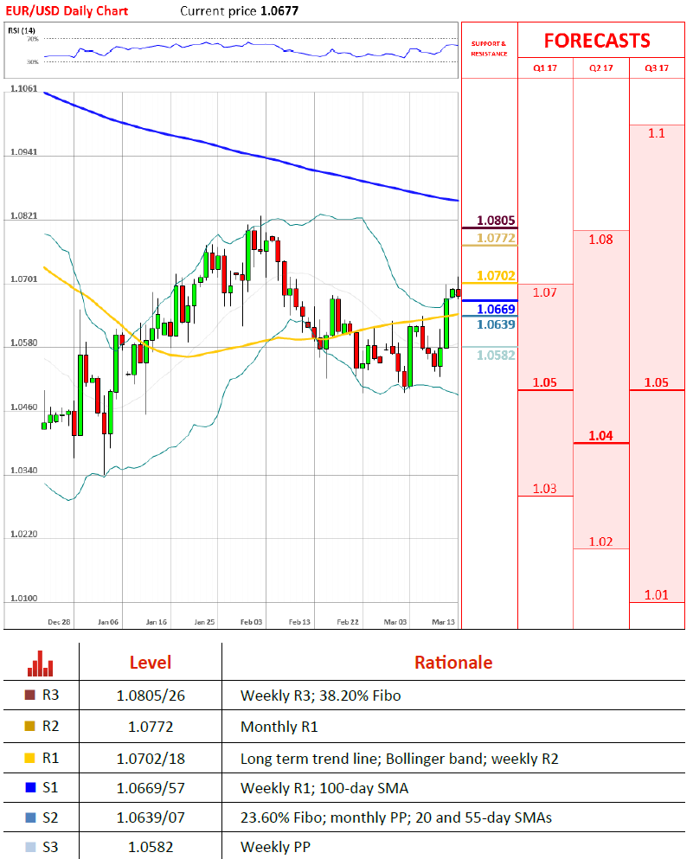Image resolution: width=693 pixels, height=859 pixels.
Task: Click the Q1 17 forecast low 1.03
Action: click(x=544, y=489)
